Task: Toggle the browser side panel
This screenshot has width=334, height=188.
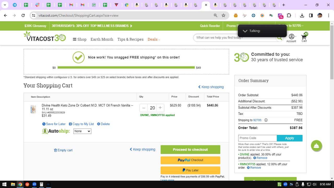Action: click(311, 15)
